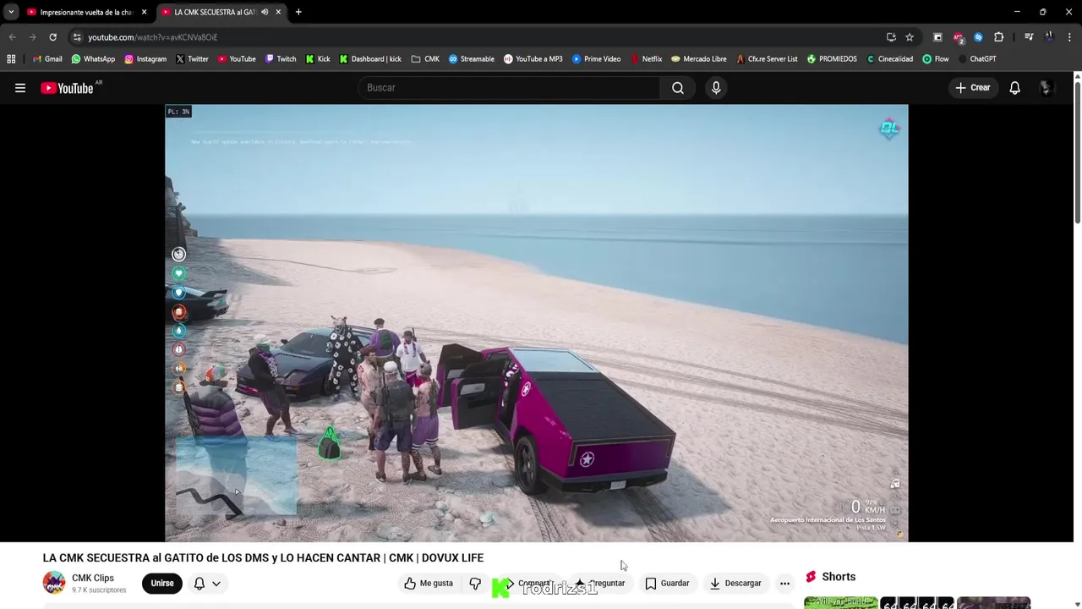Open 'Cfx.re Server List' bookmark
1082x609 pixels.
pos(767,59)
